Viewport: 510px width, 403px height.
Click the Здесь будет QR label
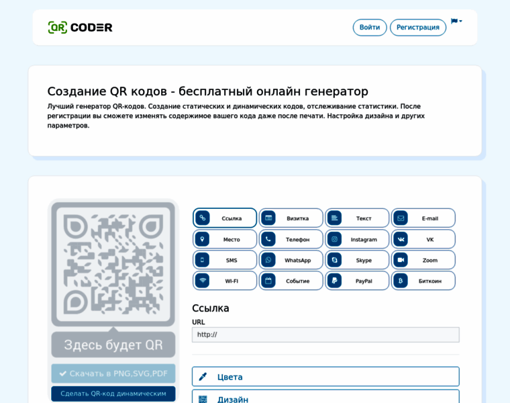click(113, 345)
